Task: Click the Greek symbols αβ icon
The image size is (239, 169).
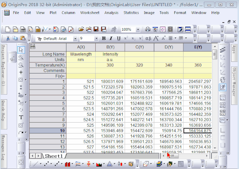Action: [148, 38]
